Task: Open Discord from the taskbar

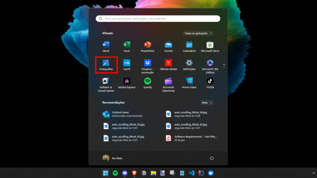Action: coord(125,173)
